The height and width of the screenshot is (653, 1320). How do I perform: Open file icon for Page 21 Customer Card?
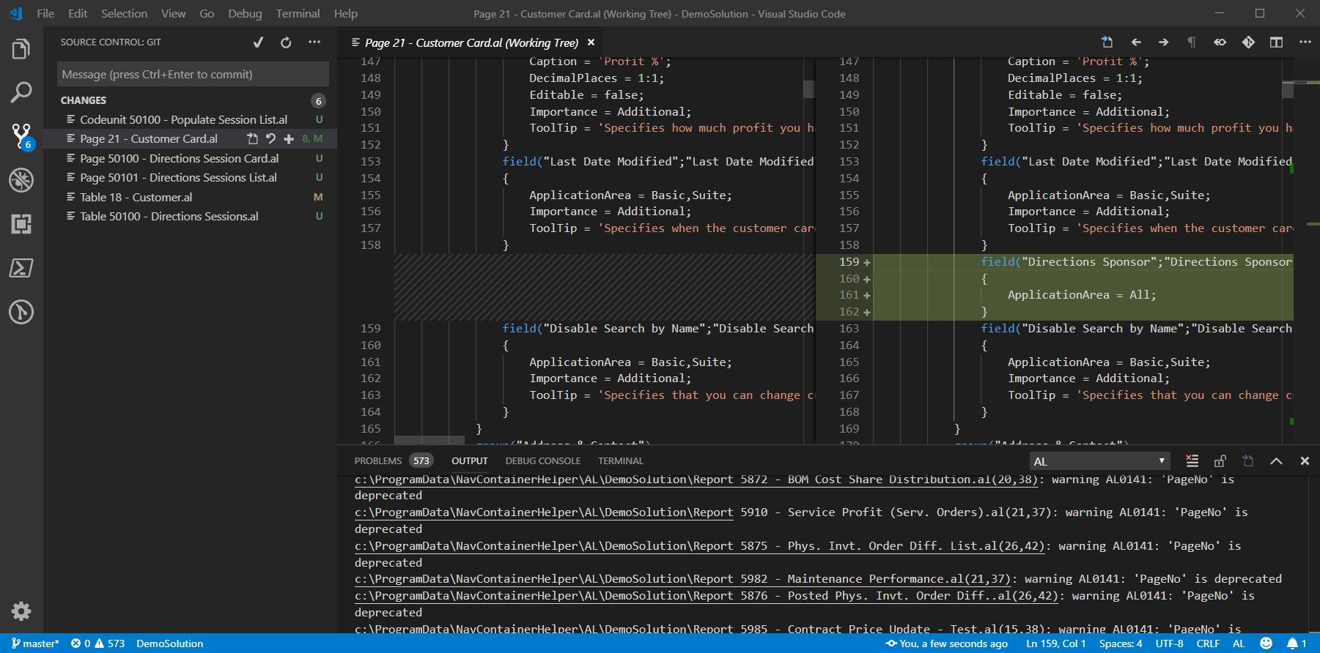(253, 138)
